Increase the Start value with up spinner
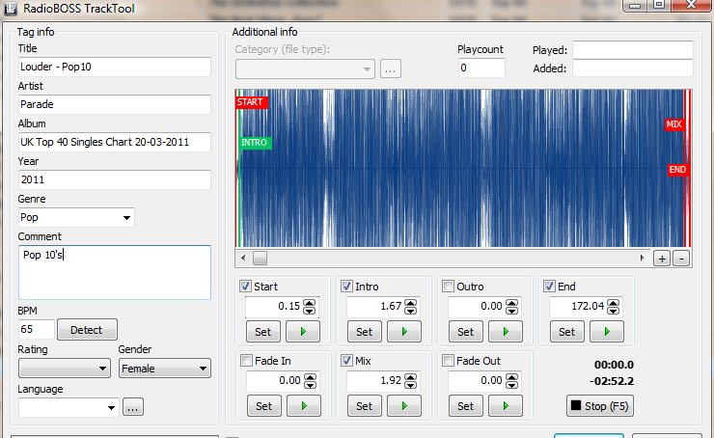 [310, 303]
